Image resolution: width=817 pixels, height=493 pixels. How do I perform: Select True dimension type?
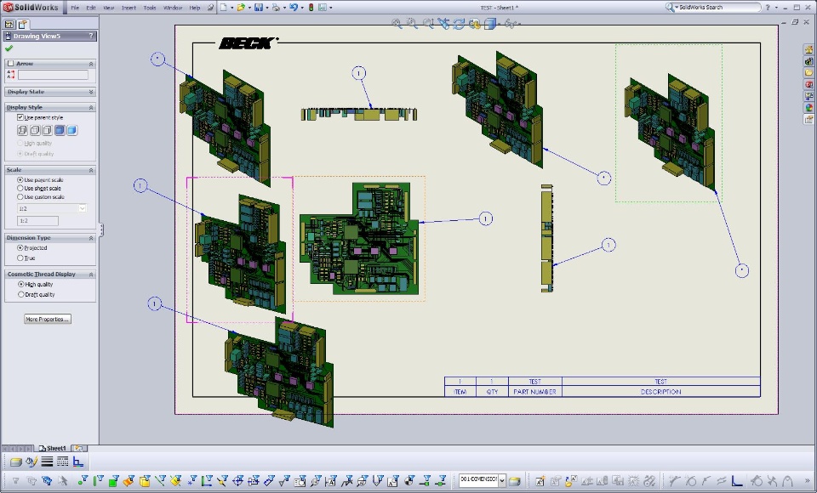tap(20, 258)
